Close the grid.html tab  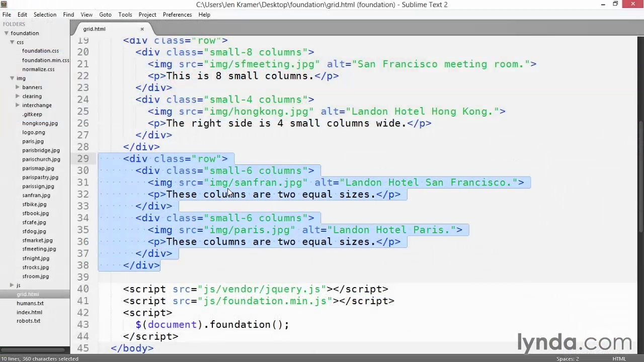(x=142, y=29)
